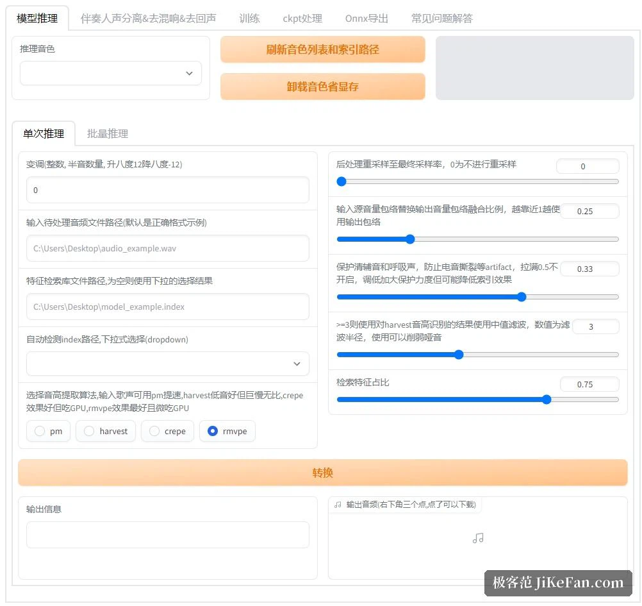
Task: Click the 卸载音色省显存 button
Action: coord(323,87)
